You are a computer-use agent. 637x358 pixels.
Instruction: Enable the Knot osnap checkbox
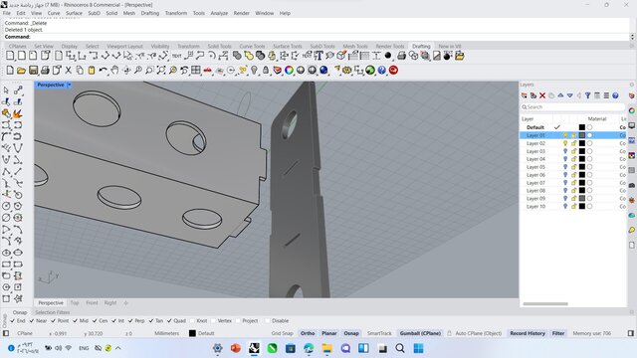(192, 321)
